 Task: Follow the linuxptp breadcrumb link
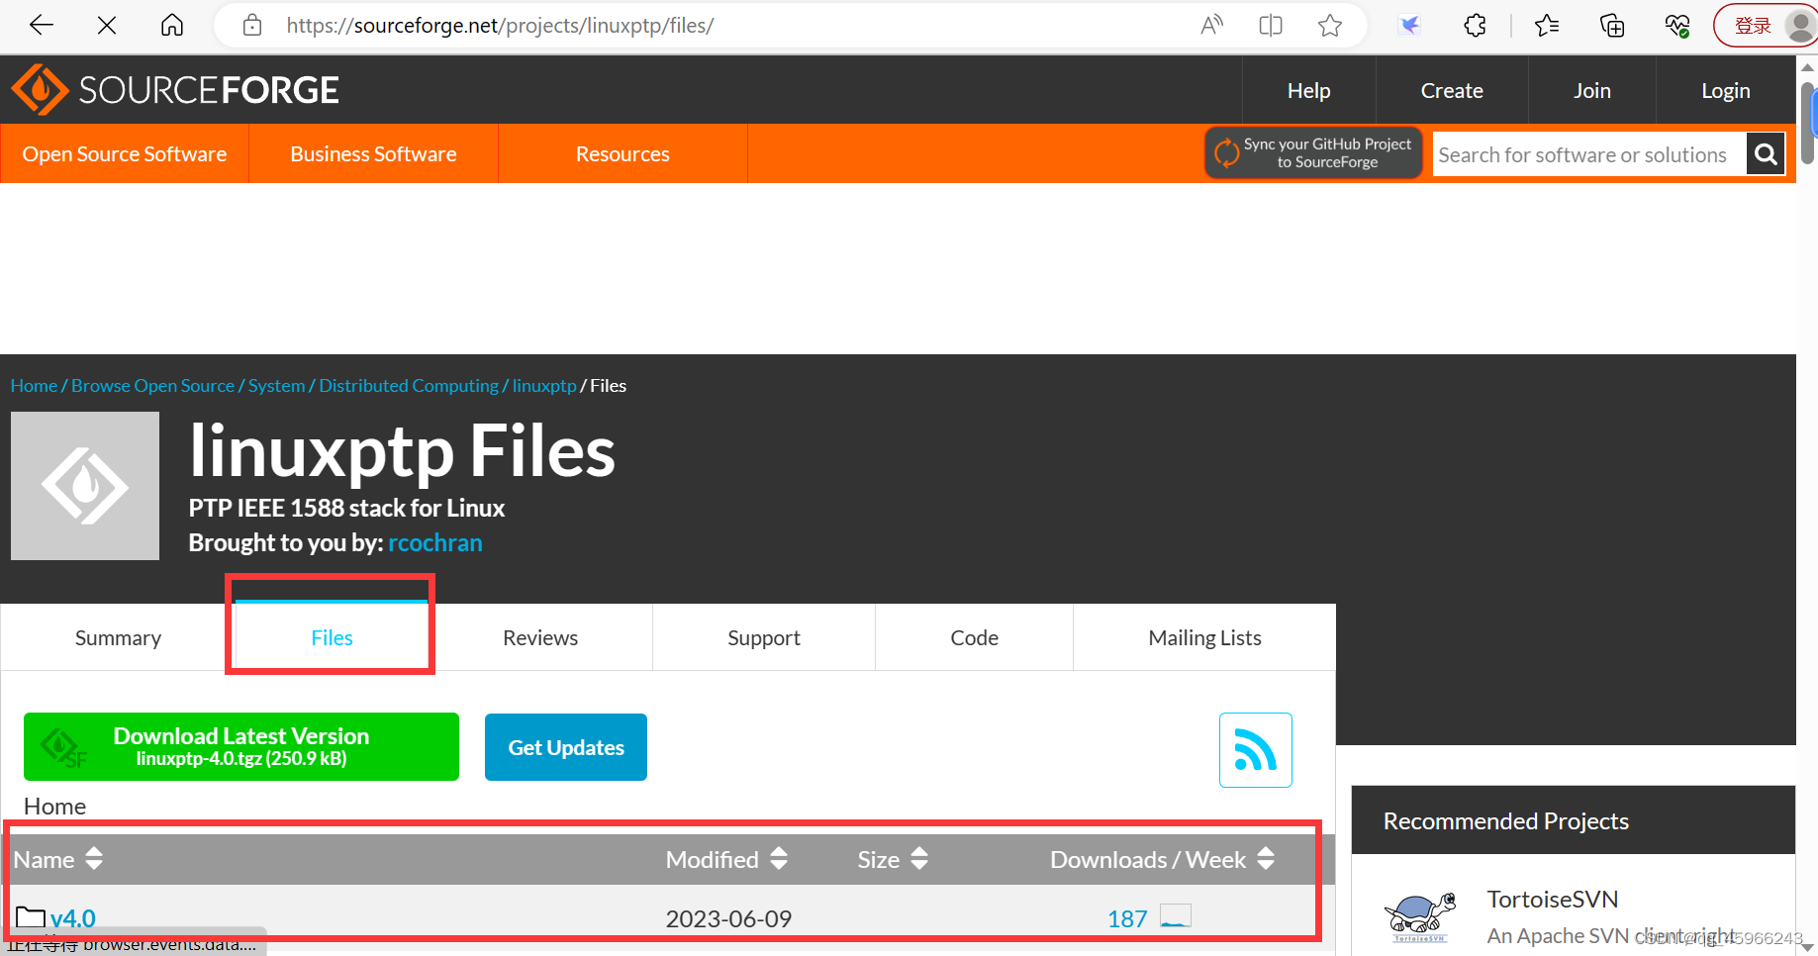[x=544, y=385]
